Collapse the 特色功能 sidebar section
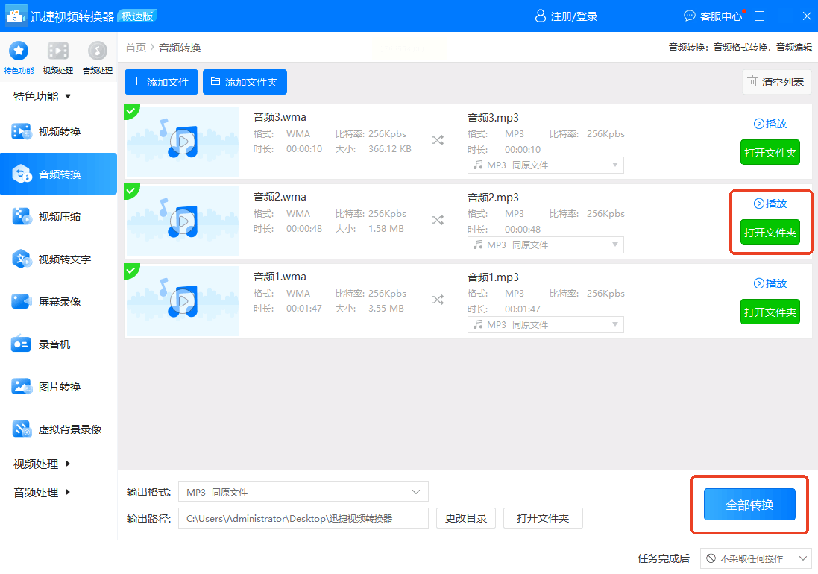The image size is (818, 574). [x=42, y=96]
